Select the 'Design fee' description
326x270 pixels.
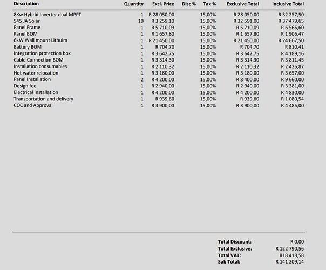tap(25, 86)
